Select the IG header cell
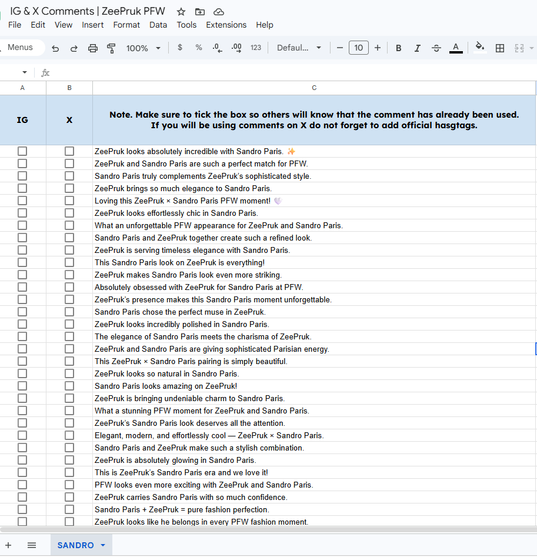 (23, 120)
